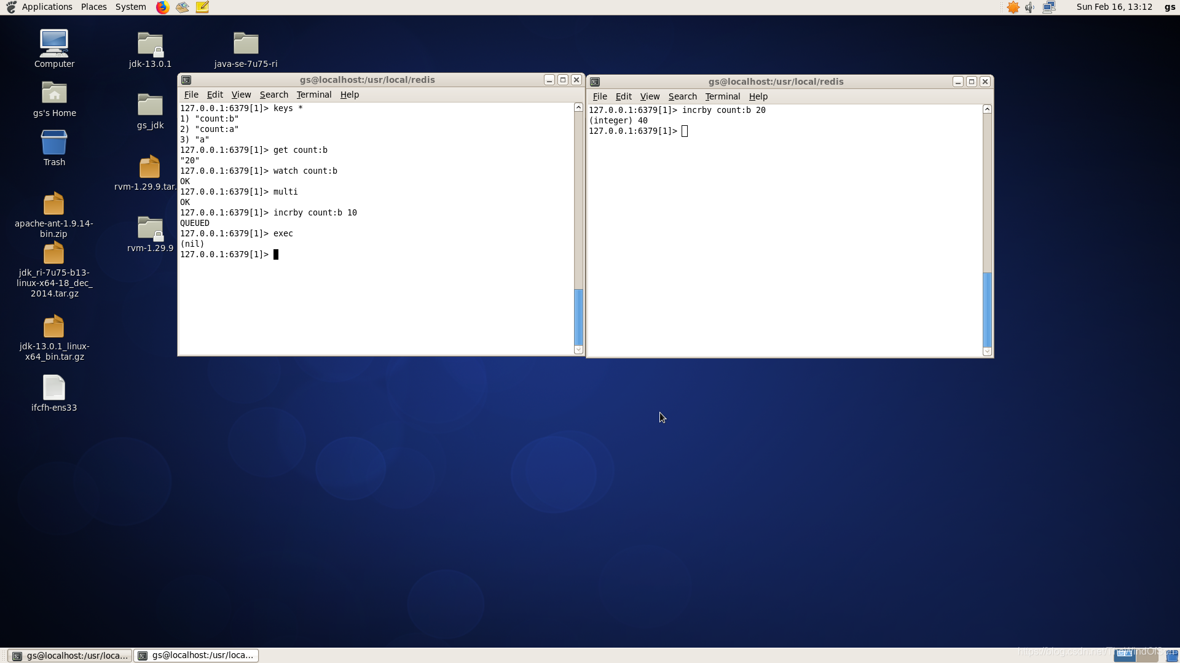Click left terminal window title icon
Image resolution: width=1180 pixels, height=663 pixels.
pos(186,80)
